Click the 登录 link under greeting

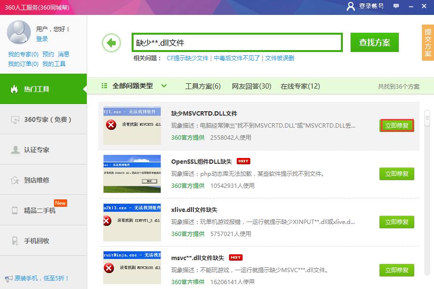tap(42, 39)
